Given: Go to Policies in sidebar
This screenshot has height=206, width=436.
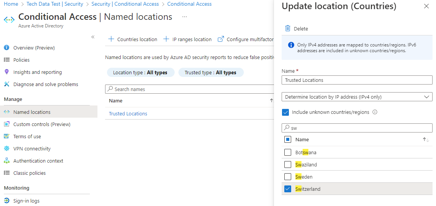Looking at the screenshot, I should pyautogui.click(x=21, y=60).
